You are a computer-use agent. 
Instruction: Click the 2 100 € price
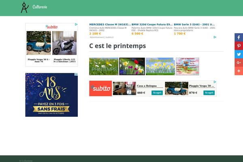coord(95,34)
